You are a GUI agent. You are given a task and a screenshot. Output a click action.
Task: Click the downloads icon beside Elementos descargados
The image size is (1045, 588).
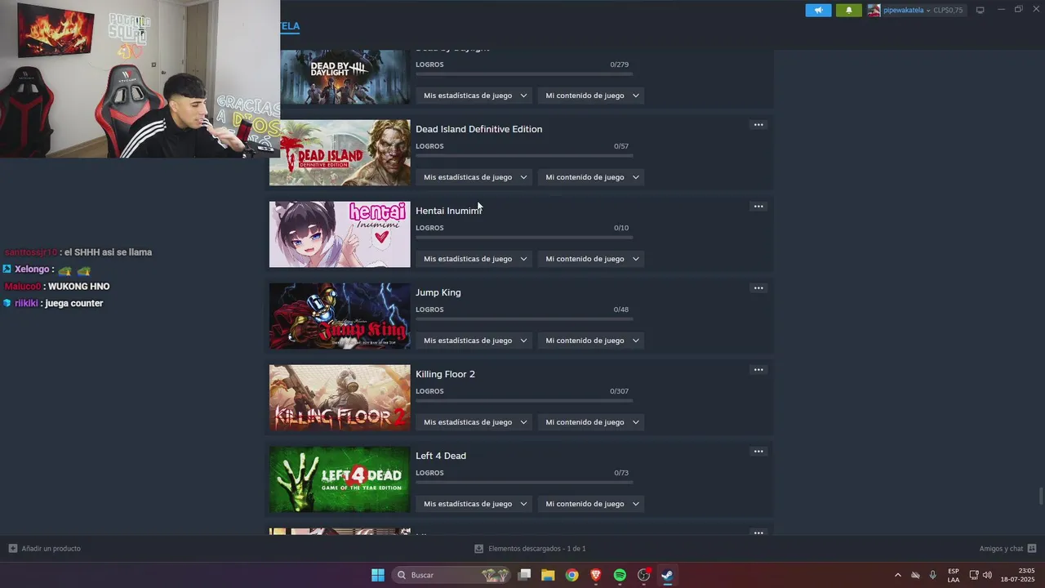tap(479, 549)
